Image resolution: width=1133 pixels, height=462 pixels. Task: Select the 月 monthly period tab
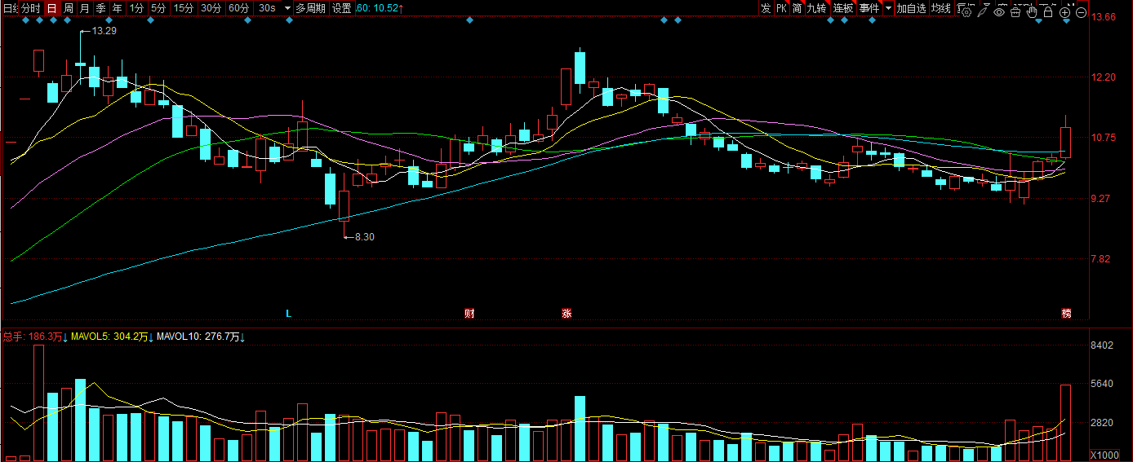(84, 8)
